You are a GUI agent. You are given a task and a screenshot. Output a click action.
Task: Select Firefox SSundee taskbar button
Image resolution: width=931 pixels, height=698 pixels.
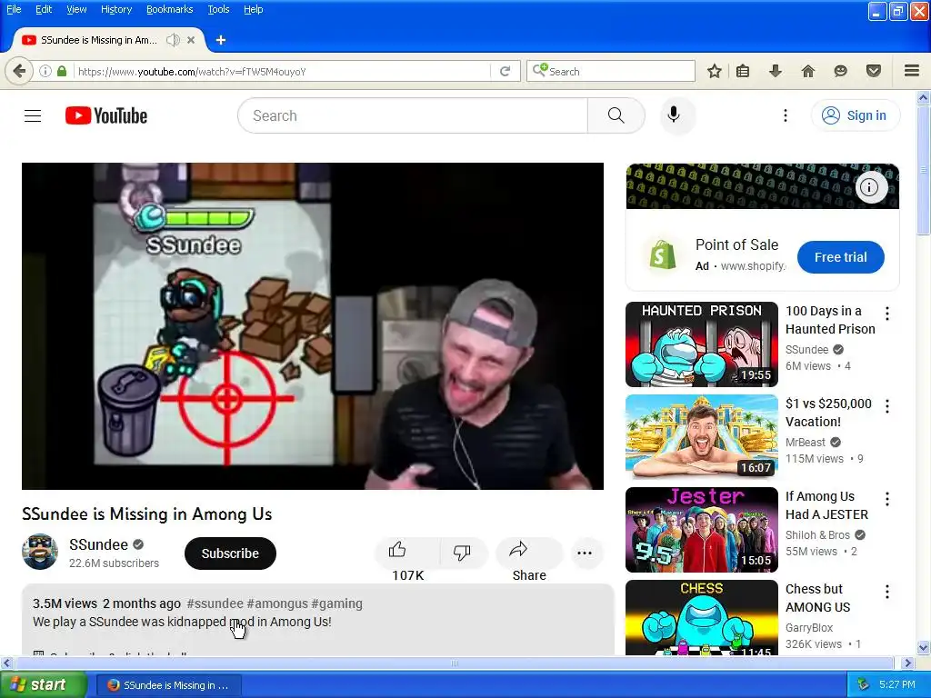[168, 685]
